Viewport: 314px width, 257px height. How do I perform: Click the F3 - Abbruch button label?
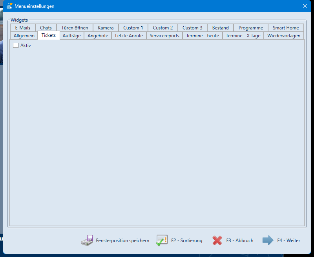[240, 241]
